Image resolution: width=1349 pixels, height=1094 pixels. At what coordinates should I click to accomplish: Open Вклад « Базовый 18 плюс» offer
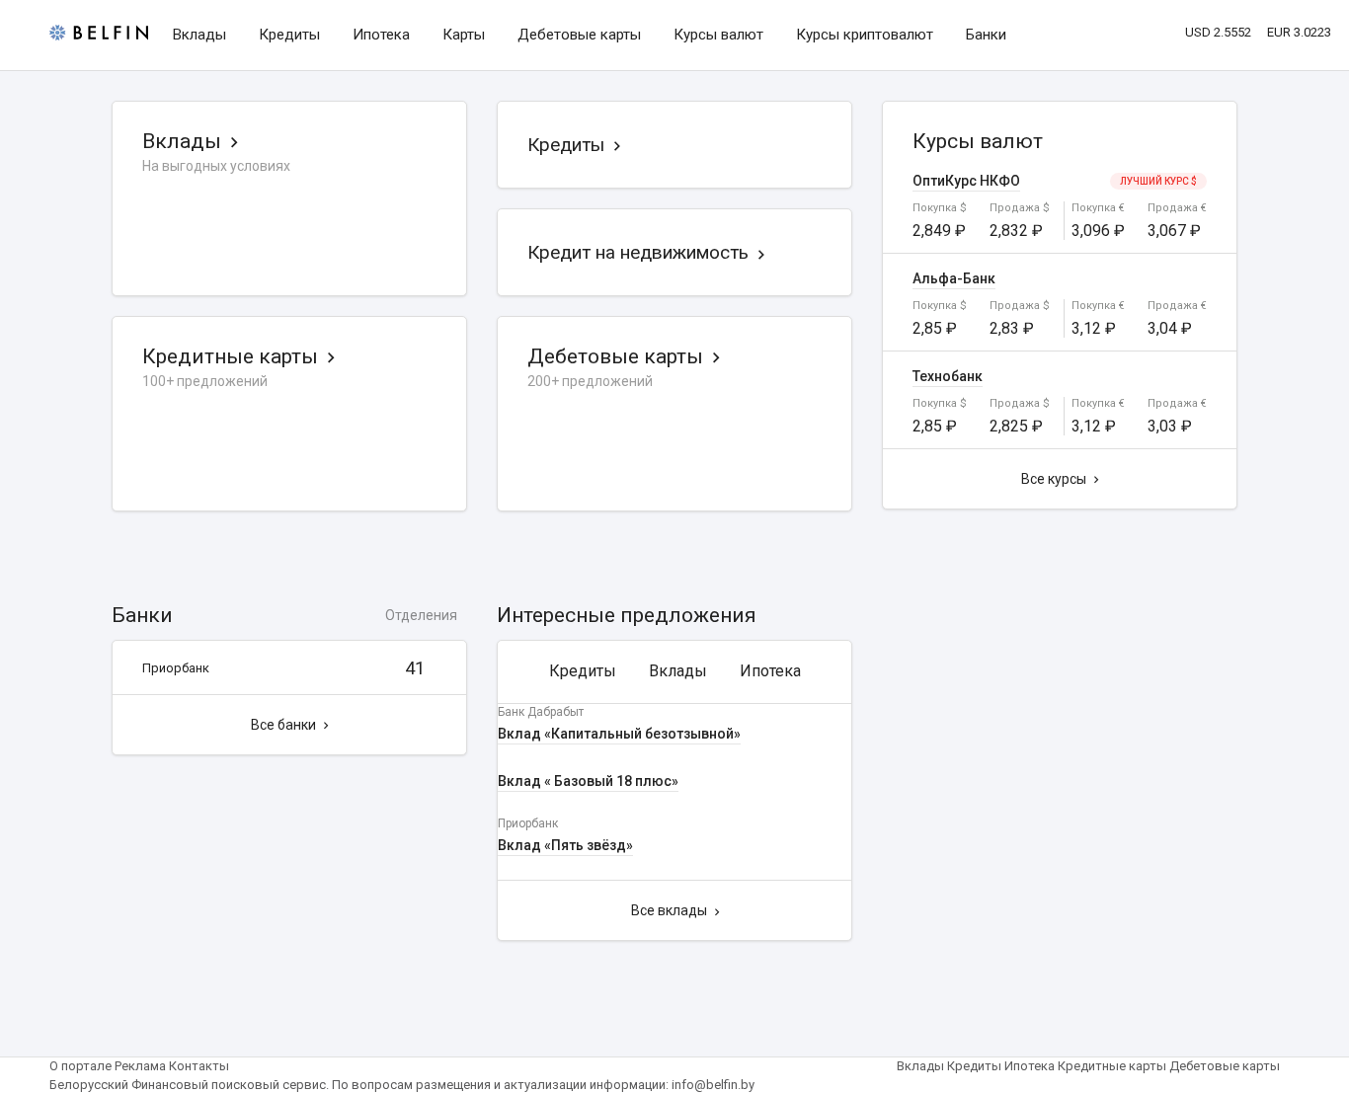(588, 781)
